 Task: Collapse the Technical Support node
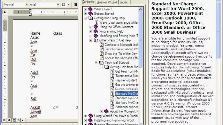(96, 62)
